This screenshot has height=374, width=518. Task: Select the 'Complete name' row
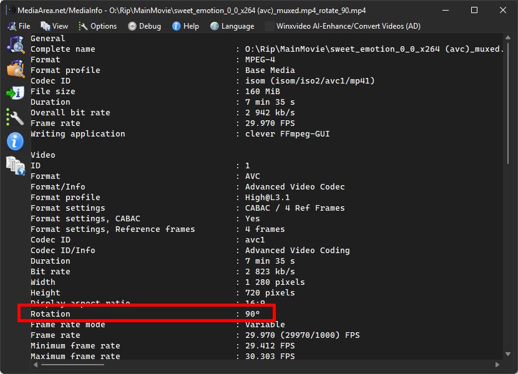pos(267,49)
